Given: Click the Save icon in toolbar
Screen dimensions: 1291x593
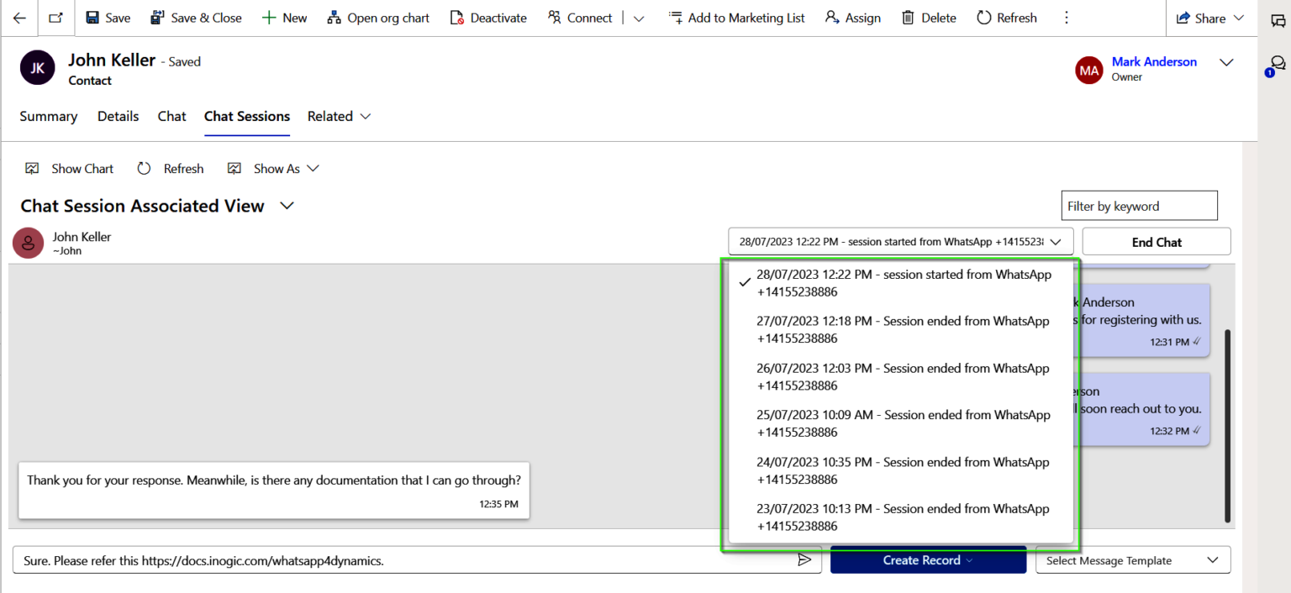Looking at the screenshot, I should (108, 18).
